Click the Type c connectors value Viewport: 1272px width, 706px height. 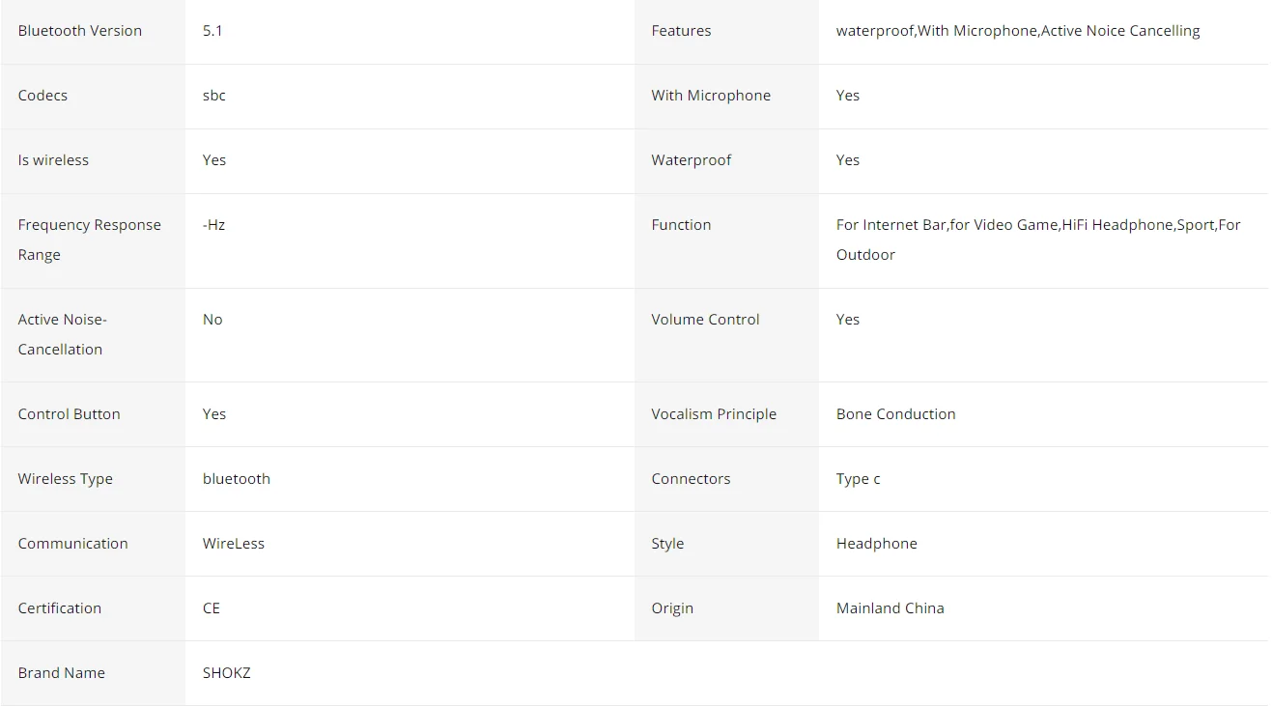click(858, 479)
